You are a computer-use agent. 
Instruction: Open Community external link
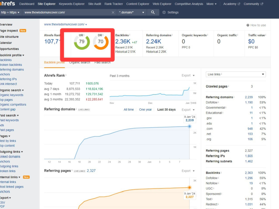click(x=253, y=4)
